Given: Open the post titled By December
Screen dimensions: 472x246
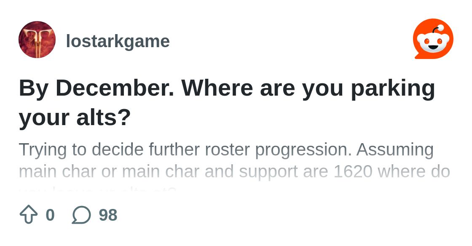Looking at the screenshot, I should pyautogui.click(x=227, y=102).
